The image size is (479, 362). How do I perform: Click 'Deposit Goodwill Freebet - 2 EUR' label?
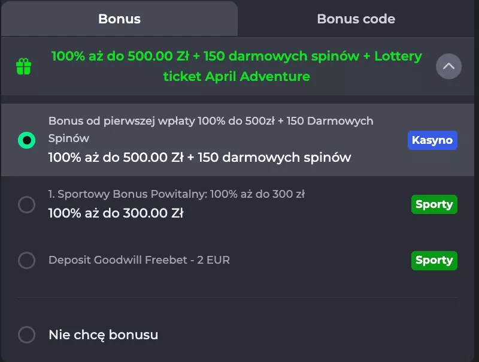point(139,260)
